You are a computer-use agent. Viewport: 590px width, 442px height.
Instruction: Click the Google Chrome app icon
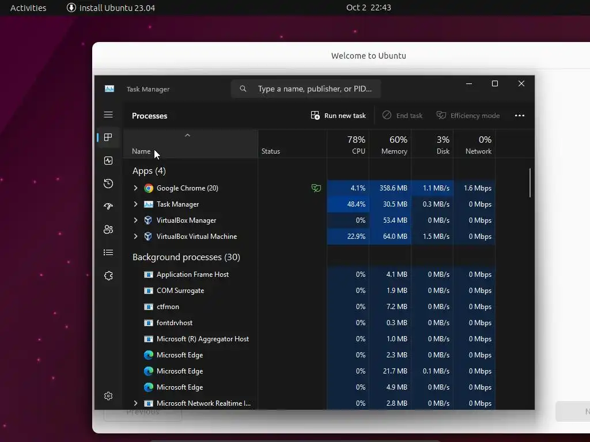[149, 188]
